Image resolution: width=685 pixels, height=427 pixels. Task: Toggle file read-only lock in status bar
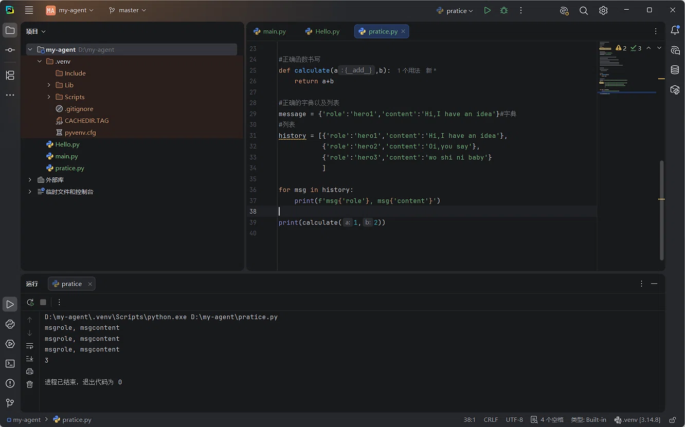[672, 420]
